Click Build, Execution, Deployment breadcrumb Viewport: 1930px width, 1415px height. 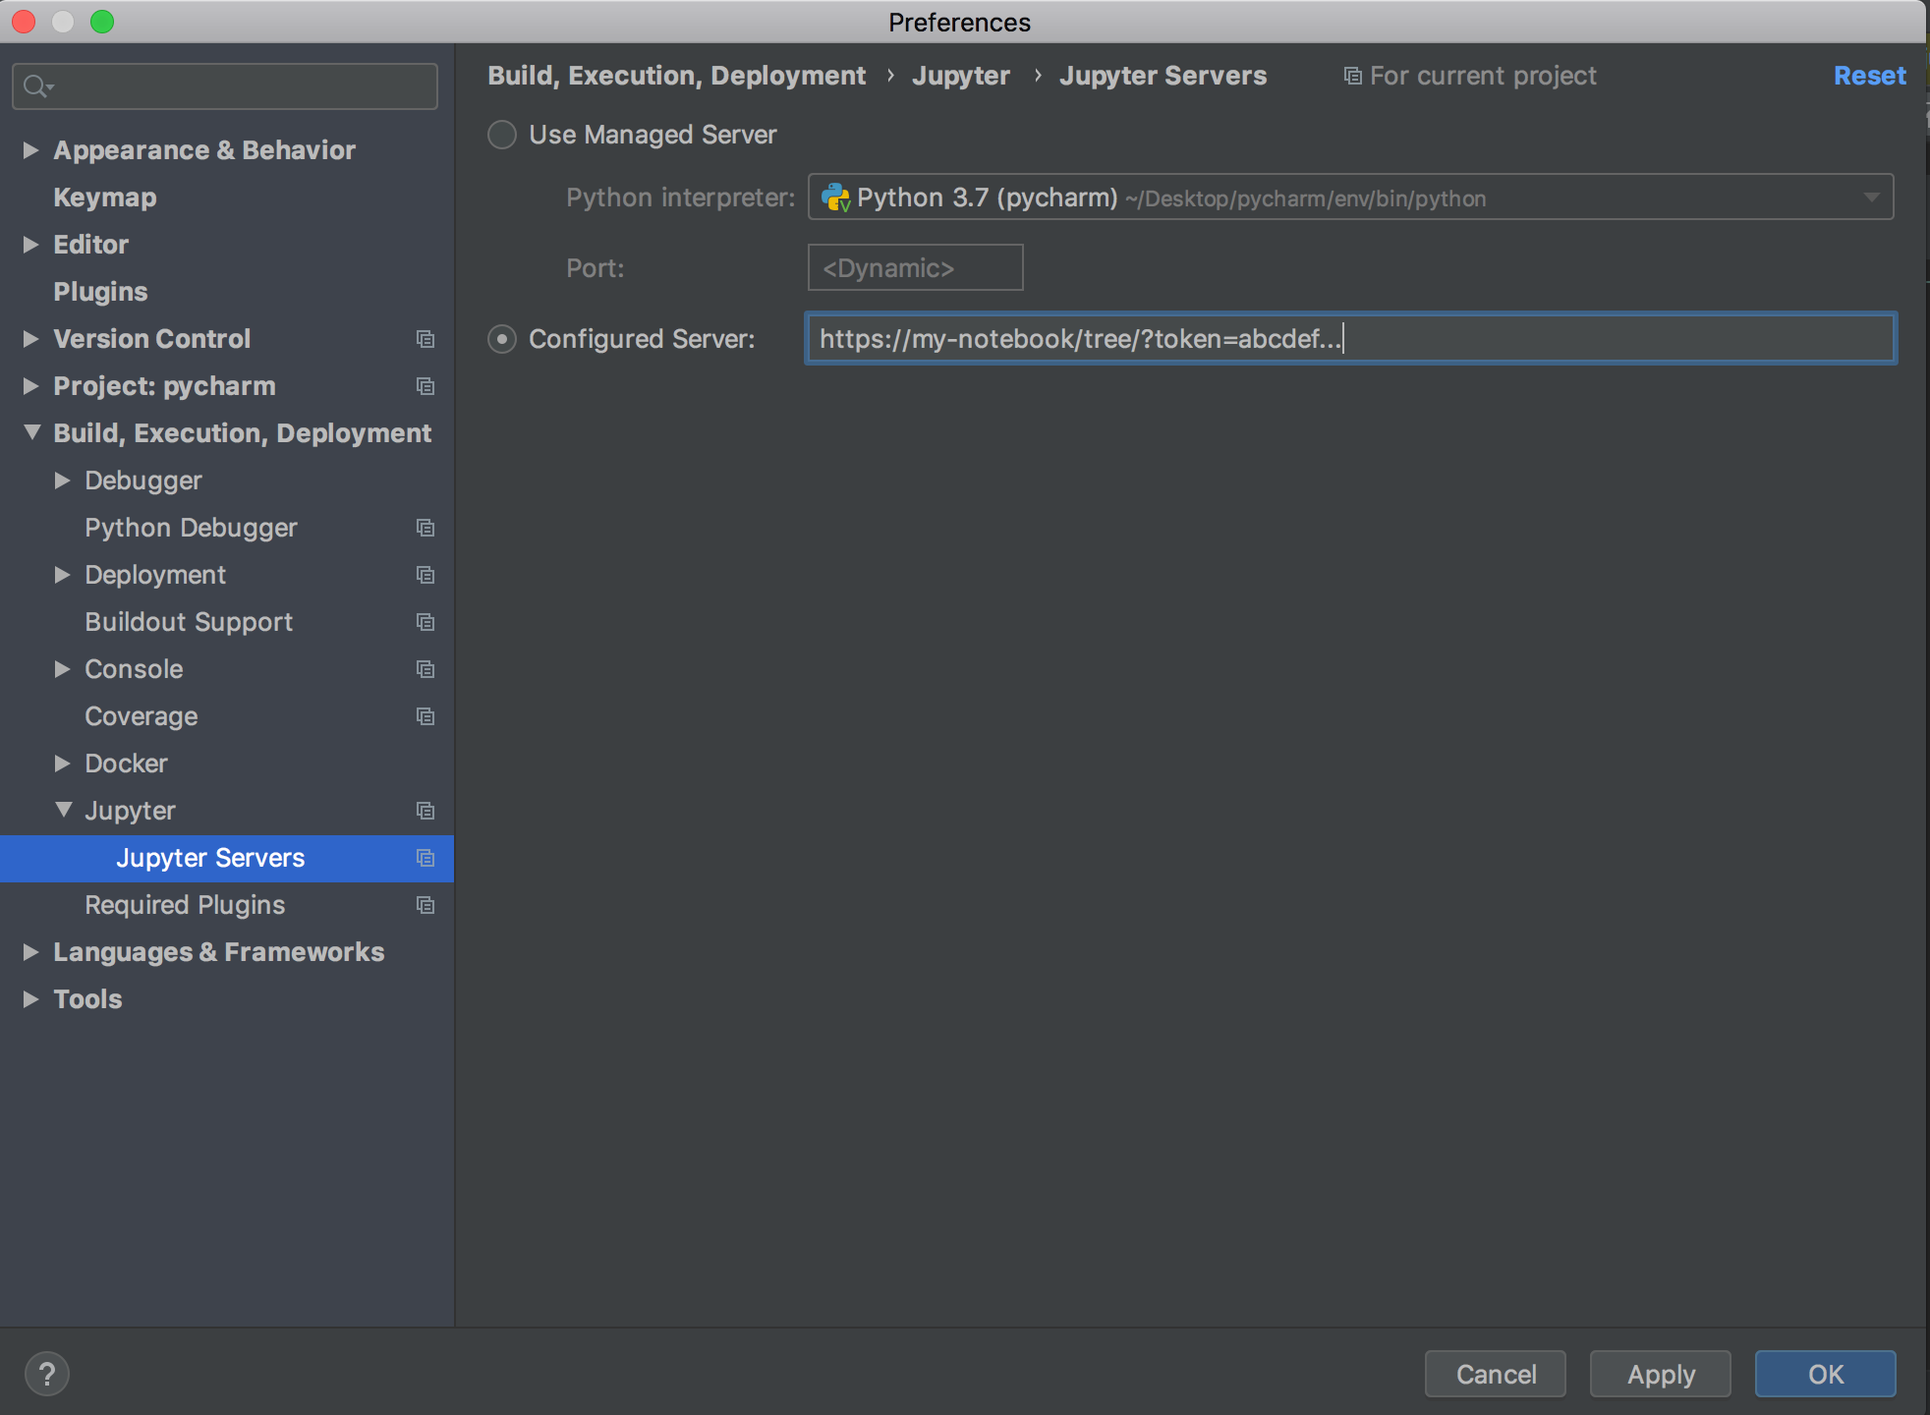point(676,76)
